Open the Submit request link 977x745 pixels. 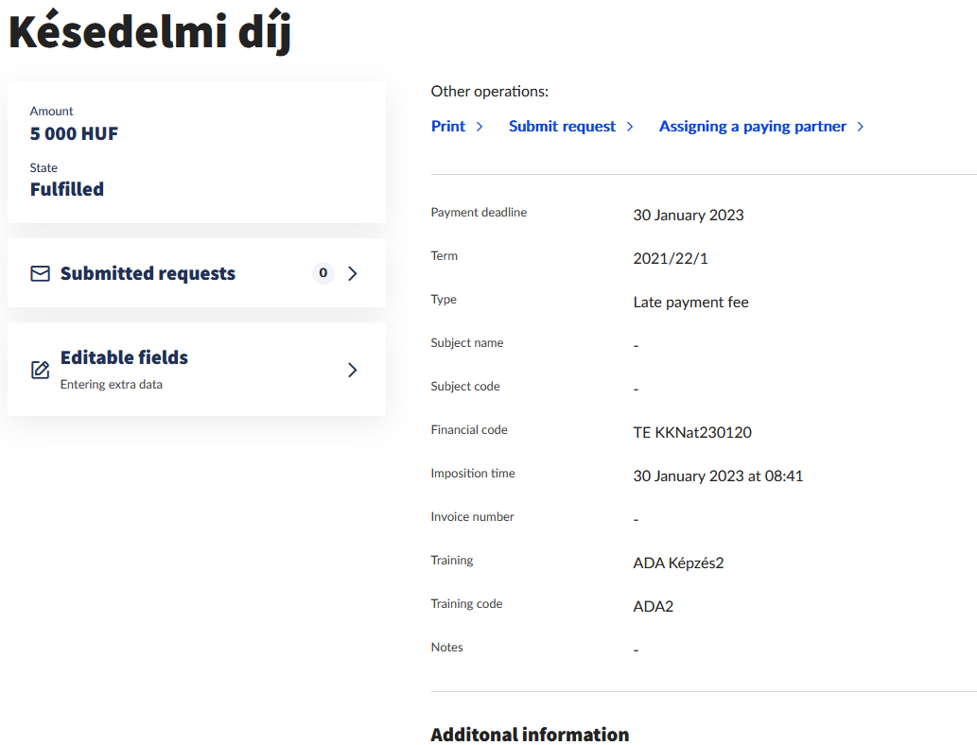(x=562, y=127)
